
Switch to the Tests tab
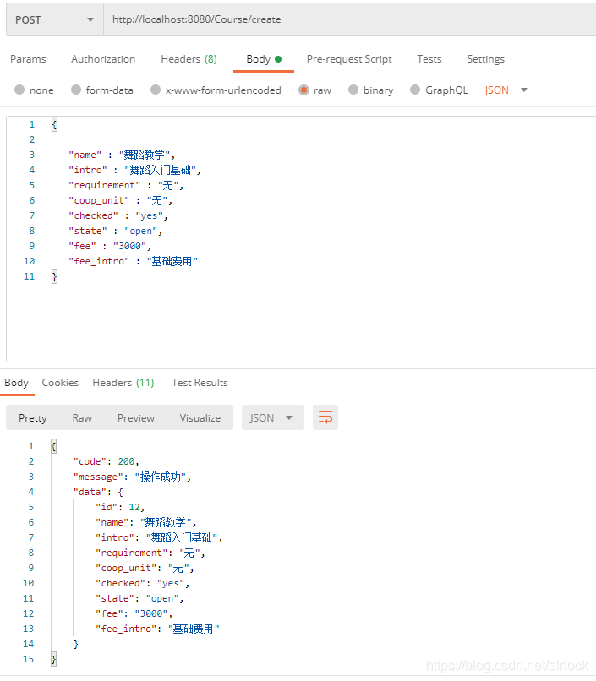(x=429, y=59)
